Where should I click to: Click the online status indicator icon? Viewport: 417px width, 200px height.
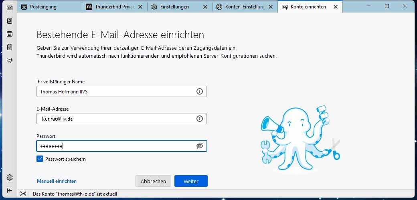tap(23, 194)
